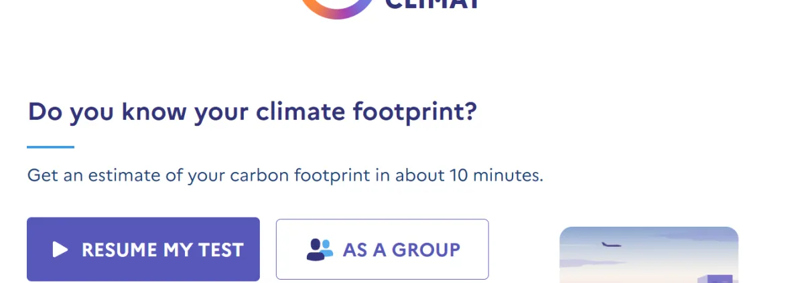The width and height of the screenshot is (804, 283).
Task: Click the 'Do you know your climate footprint?' heading
Action: [252, 112]
